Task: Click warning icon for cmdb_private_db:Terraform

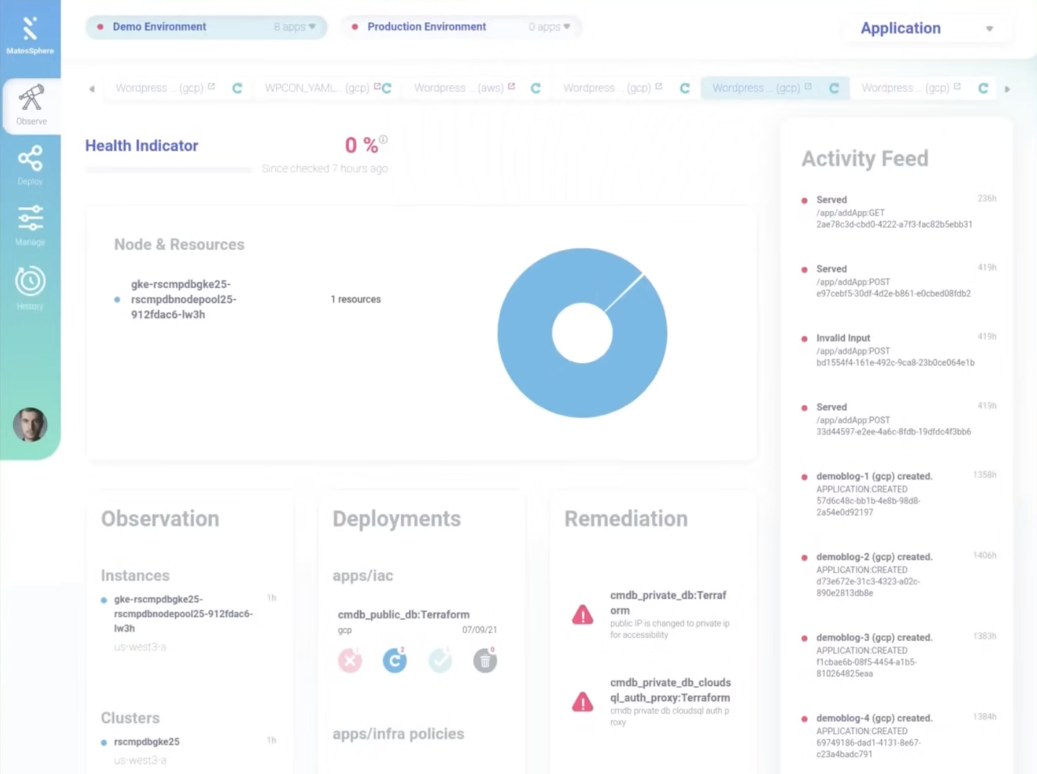Action: tap(582, 614)
